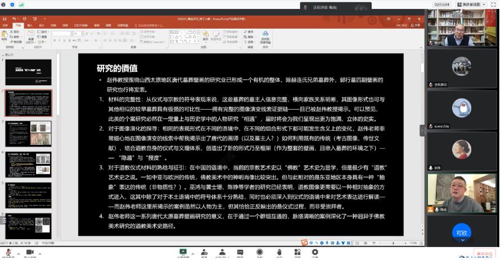Open video options arrow beside camera
The height and width of the screenshot is (260, 501).
(39, 254)
